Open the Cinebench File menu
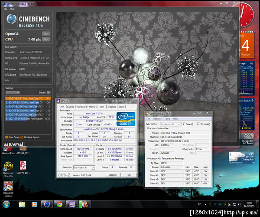This screenshot has height=217, width=260. point(6,9)
